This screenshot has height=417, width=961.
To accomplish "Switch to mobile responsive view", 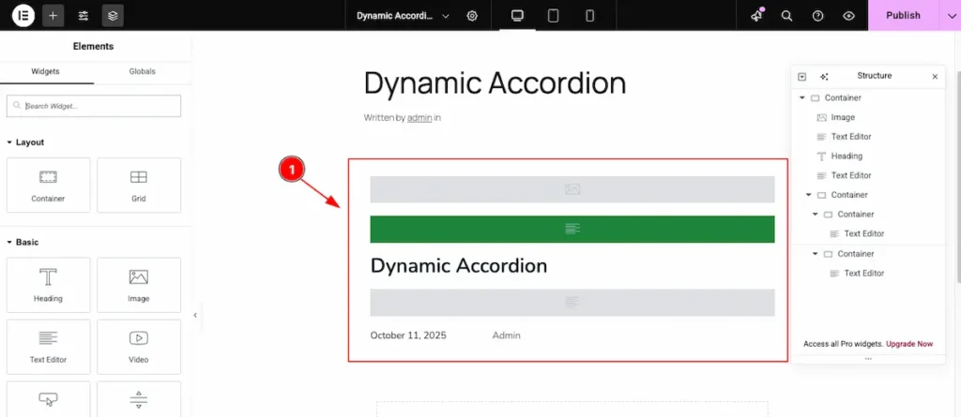I will (589, 15).
